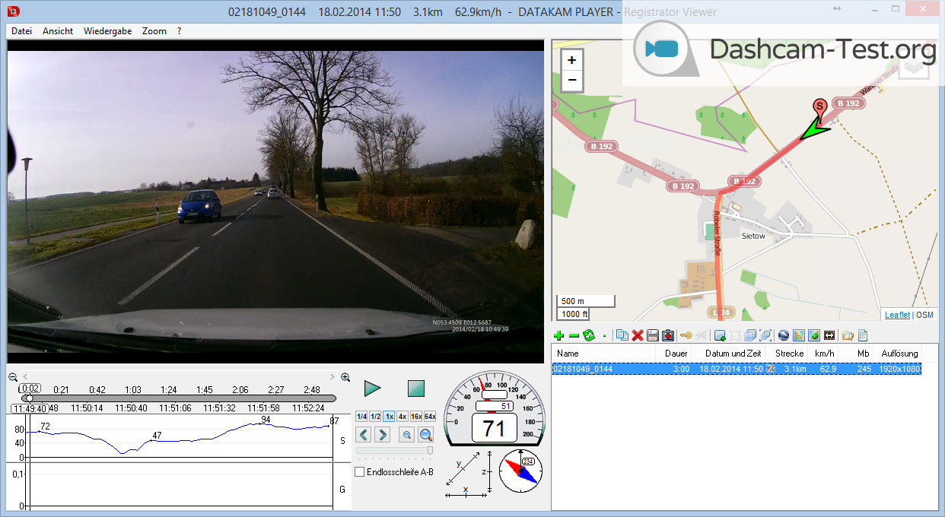
Task: Click timeline scroll left arrow
Action: (x=25, y=377)
